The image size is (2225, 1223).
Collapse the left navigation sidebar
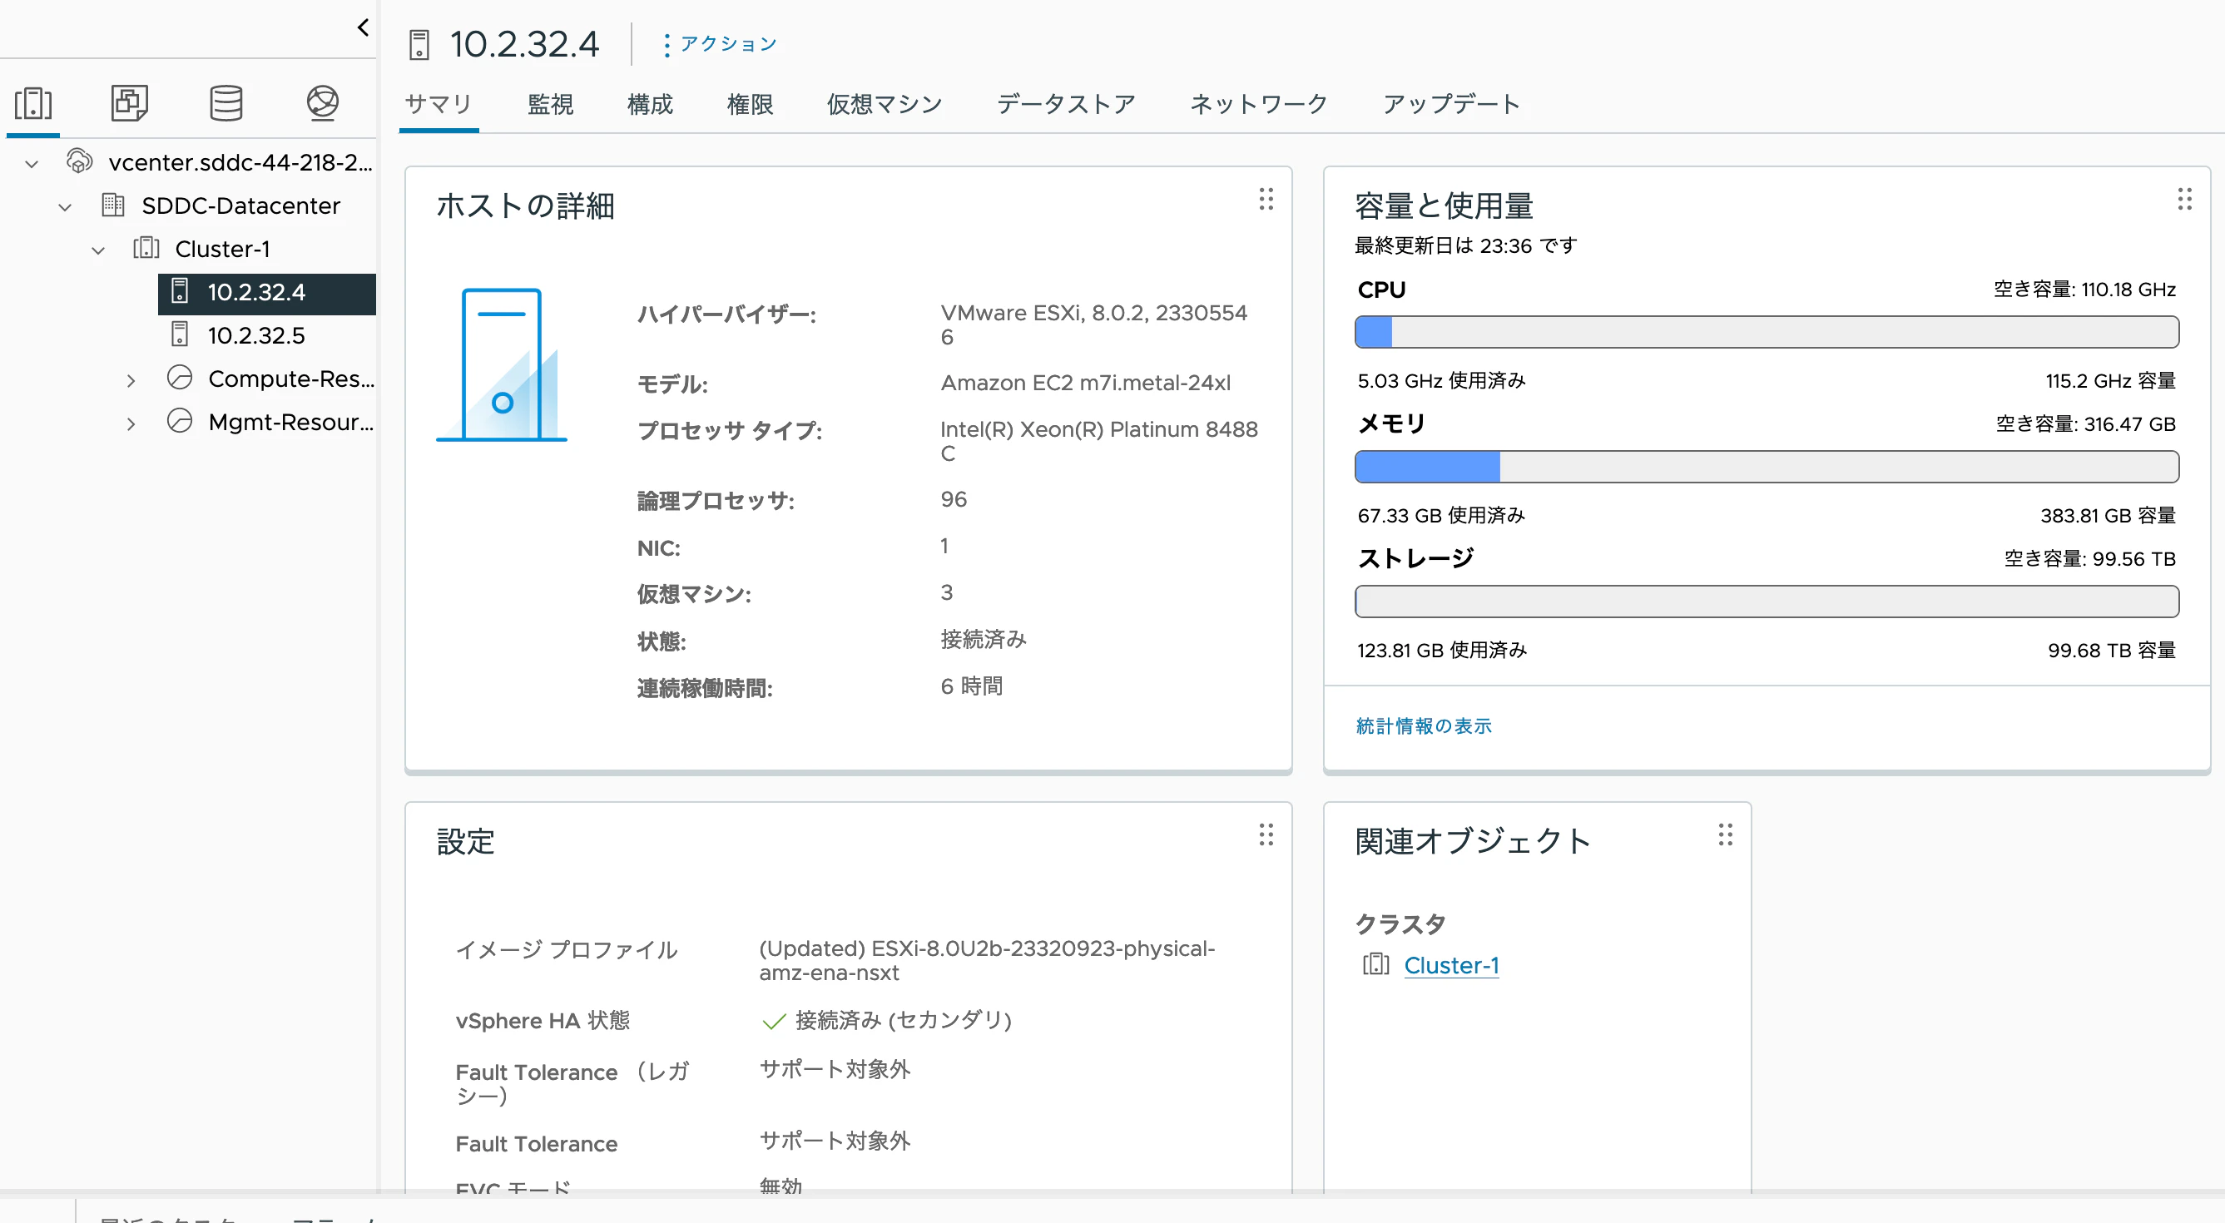[363, 27]
